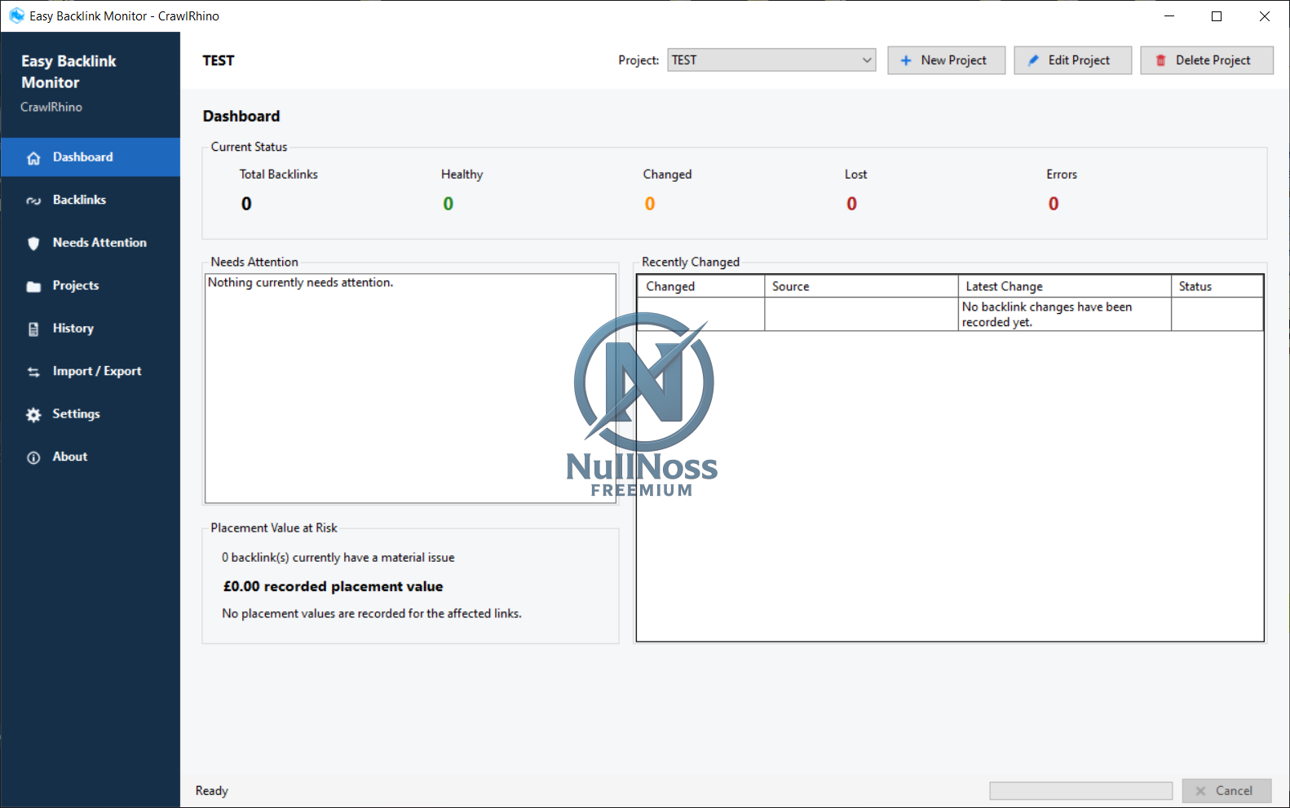
Task: Click the About info icon
Action: 33,457
